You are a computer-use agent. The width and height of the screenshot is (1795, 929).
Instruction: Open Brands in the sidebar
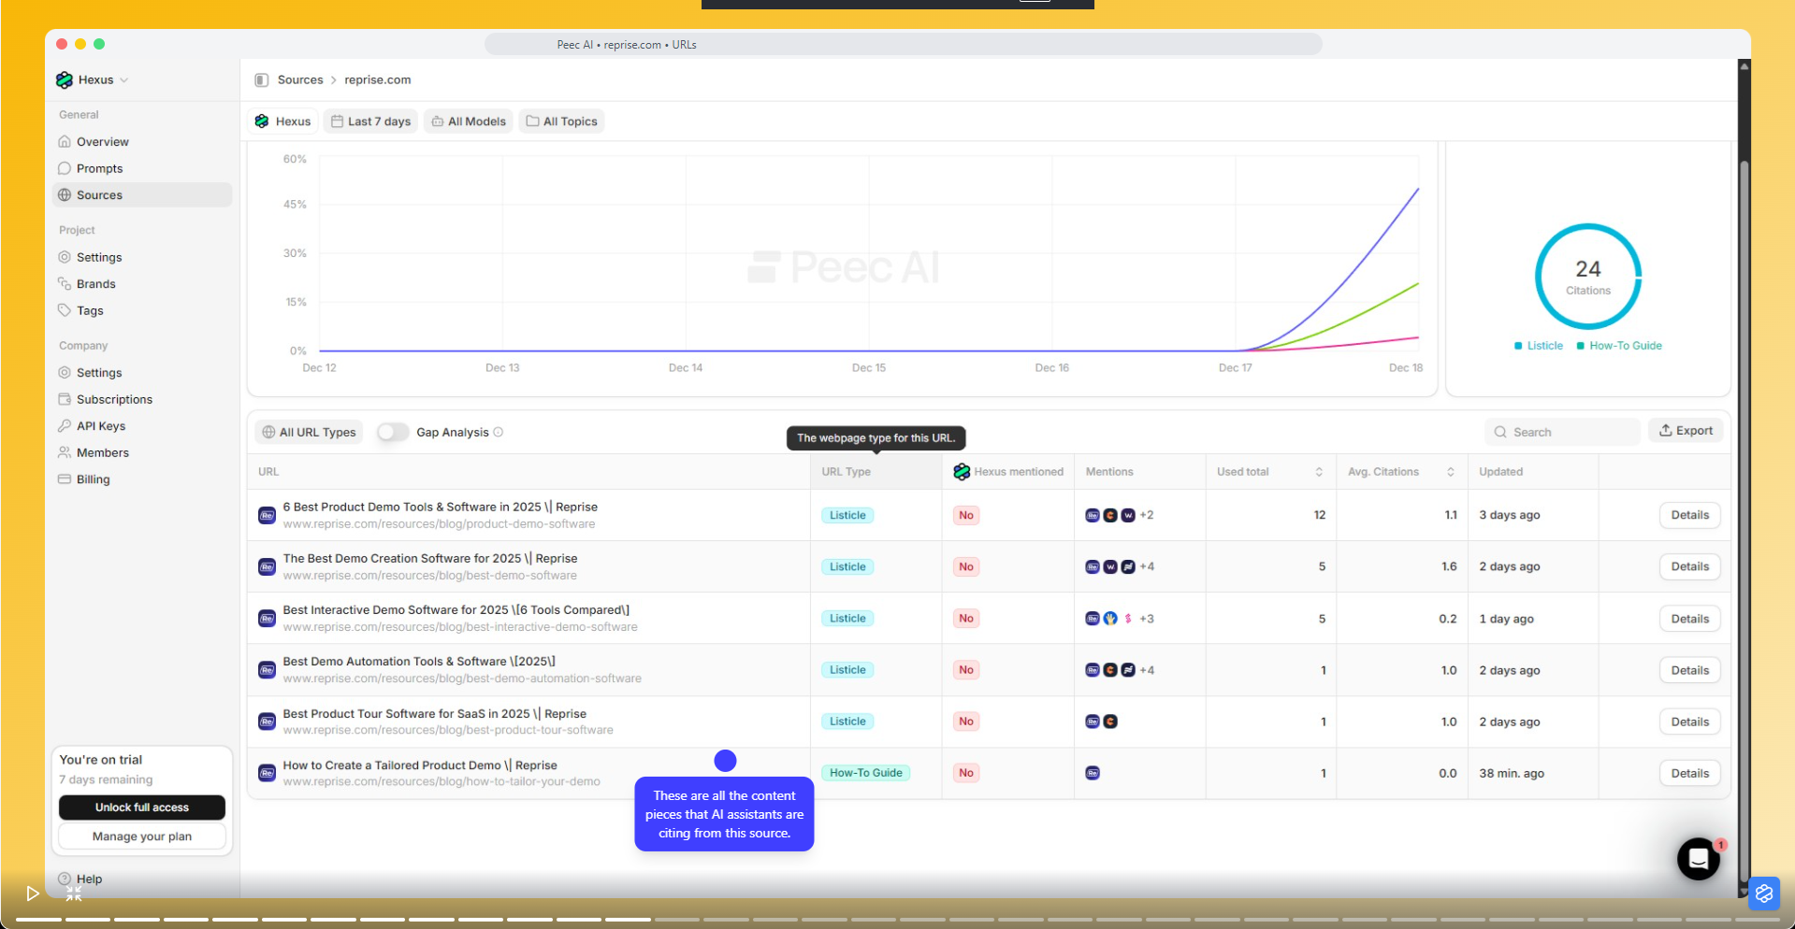click(96, 284)
